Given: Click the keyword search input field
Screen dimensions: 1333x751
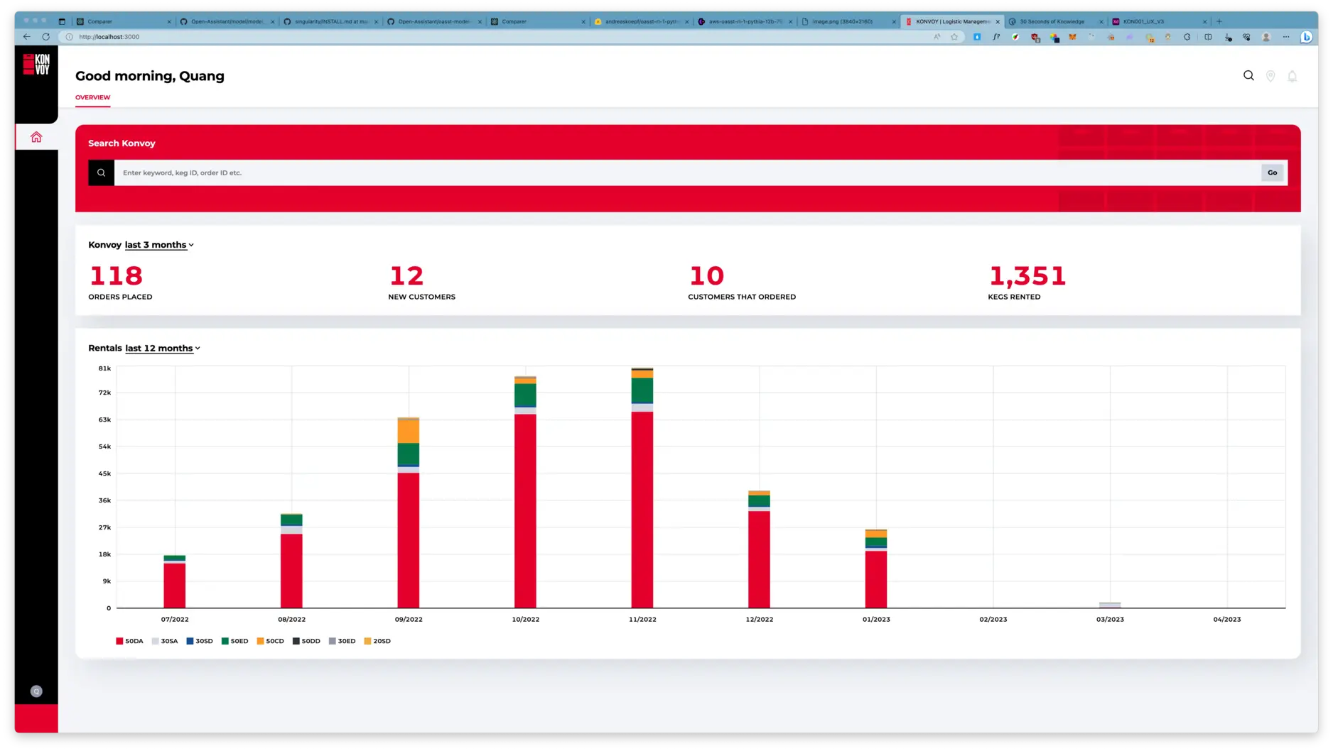Looking at the screenshot, I should 687,172.
